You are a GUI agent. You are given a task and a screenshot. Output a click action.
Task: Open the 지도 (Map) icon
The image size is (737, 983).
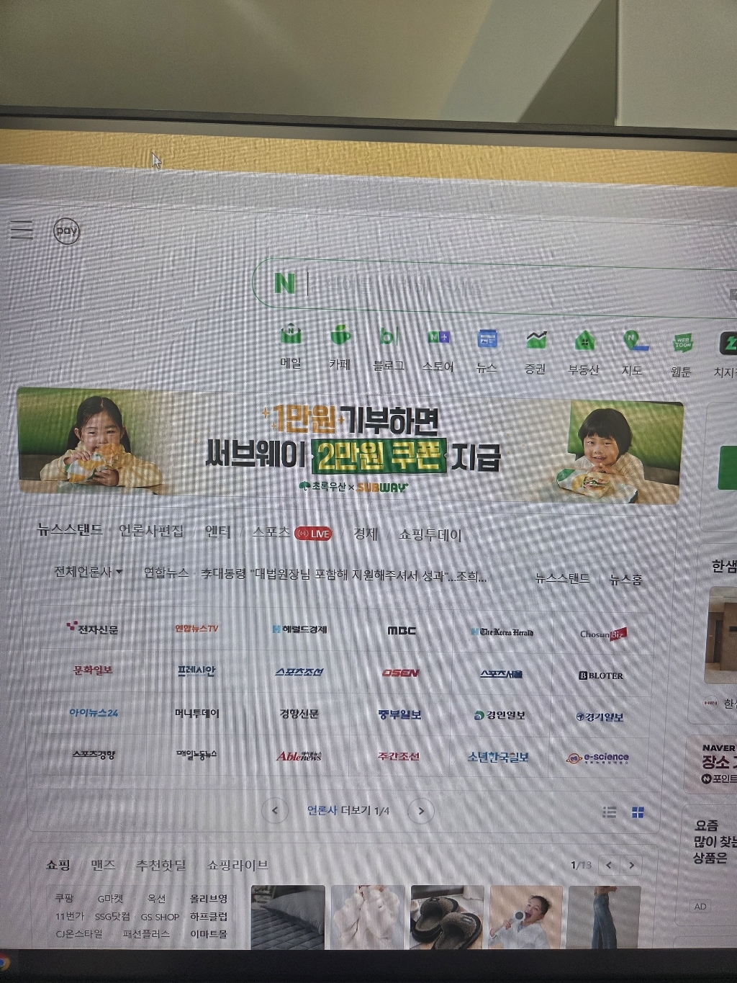pos(633,341)
